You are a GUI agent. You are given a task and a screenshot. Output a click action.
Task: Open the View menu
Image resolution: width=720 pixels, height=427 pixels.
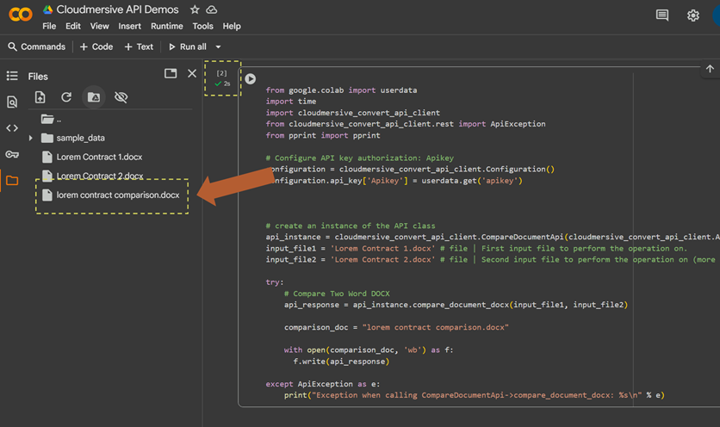click(100, 26)
